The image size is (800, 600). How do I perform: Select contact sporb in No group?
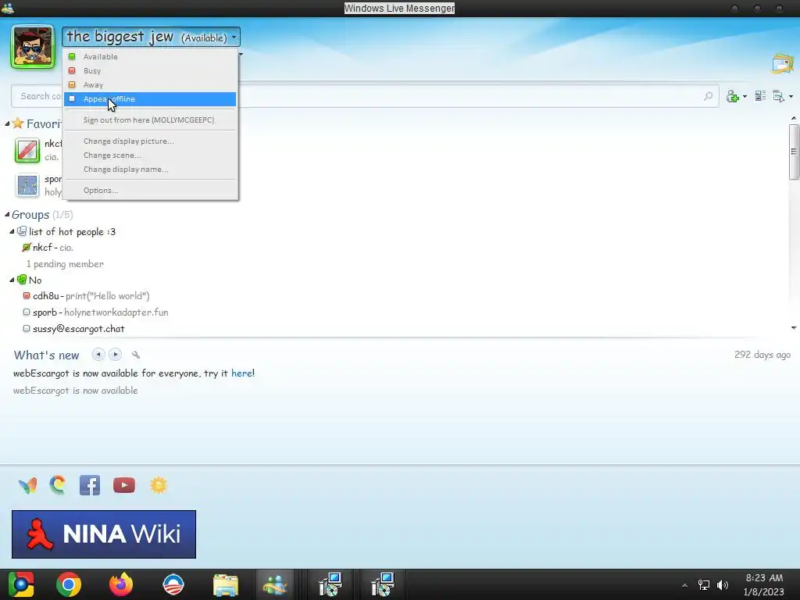(x=95, y=312)
